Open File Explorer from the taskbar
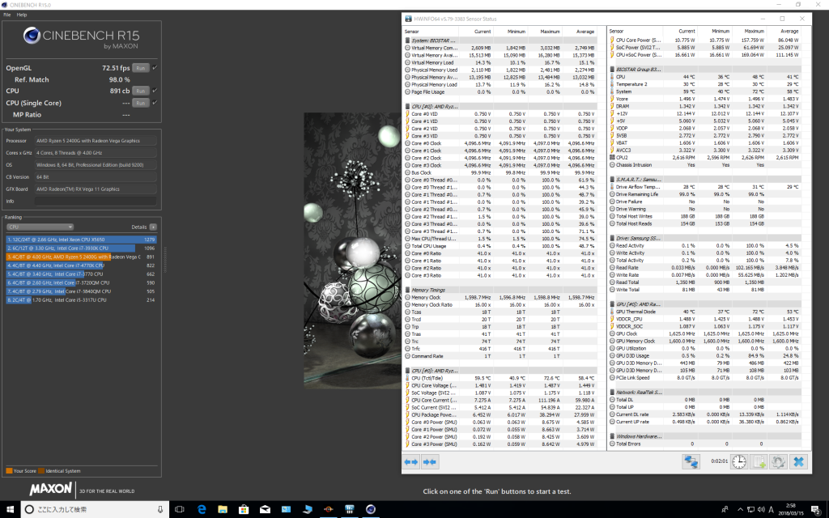Viewport: 829px width, 518px height. coord(223,510)
